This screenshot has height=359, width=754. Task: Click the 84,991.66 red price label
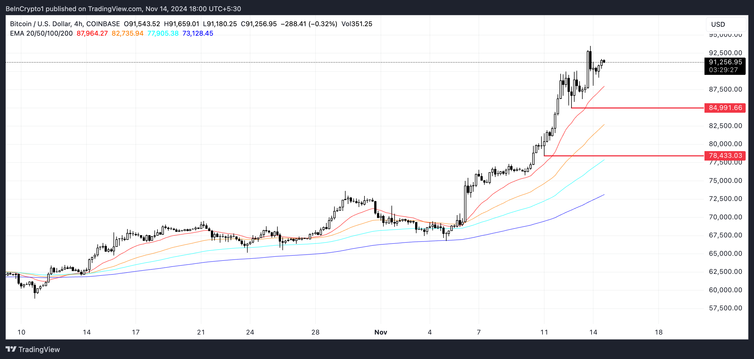(x=725, y=108)
